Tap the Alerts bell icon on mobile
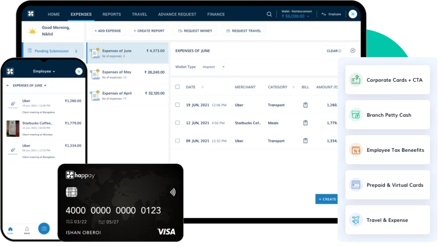Screen dimensions: 440x246 click(x=27, y=230)
